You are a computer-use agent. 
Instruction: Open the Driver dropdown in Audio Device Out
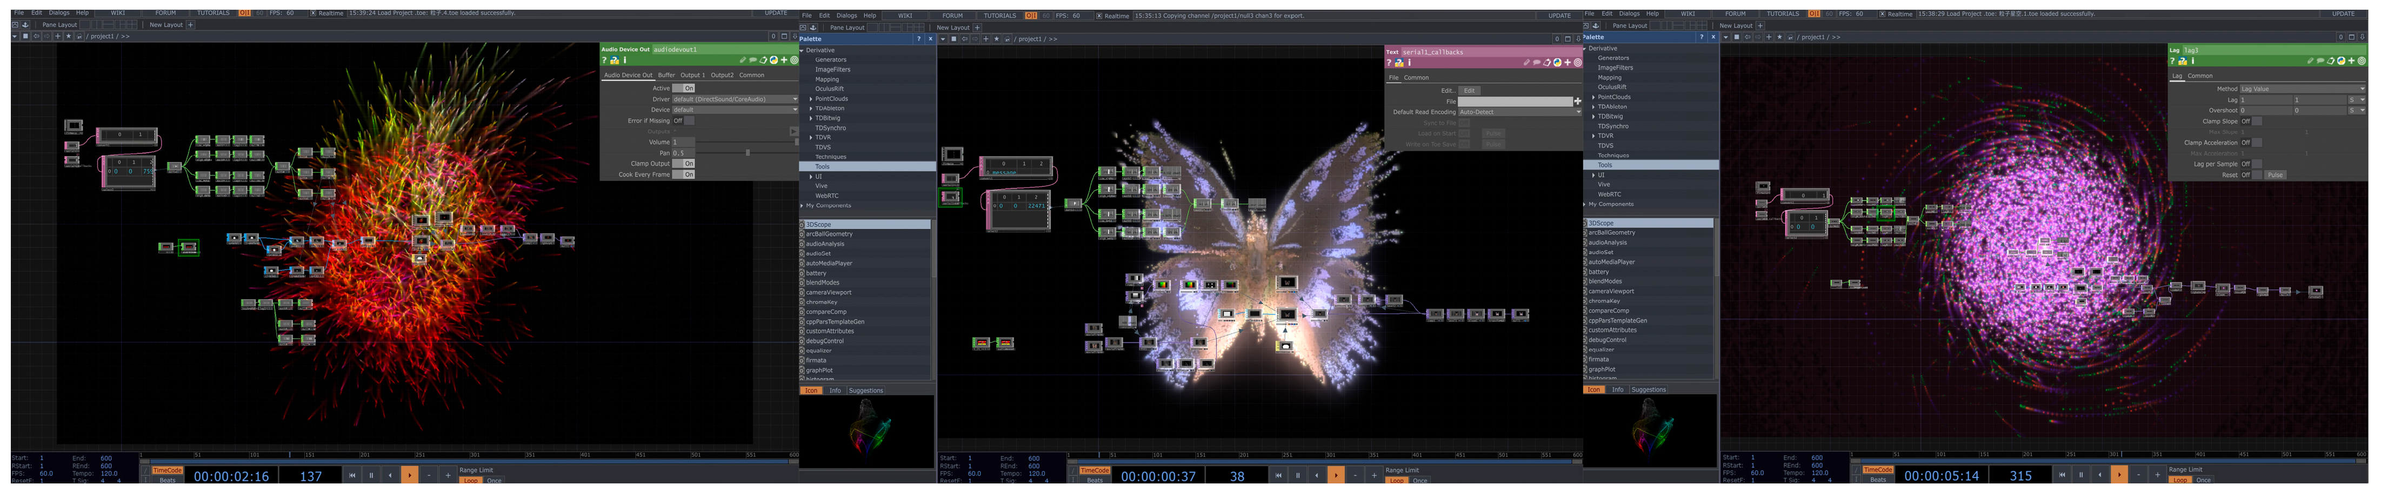click(734, 99)
